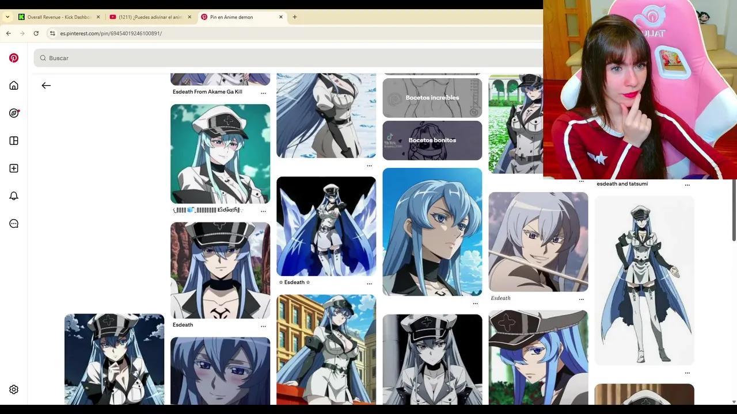This screenshot has width=737, height=414.
Task: Open Esdeath pin with red canyon background
Action: [x=220, y=270]
